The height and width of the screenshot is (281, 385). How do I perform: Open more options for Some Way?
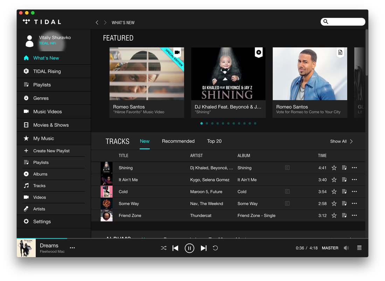[x=354, y=204]
